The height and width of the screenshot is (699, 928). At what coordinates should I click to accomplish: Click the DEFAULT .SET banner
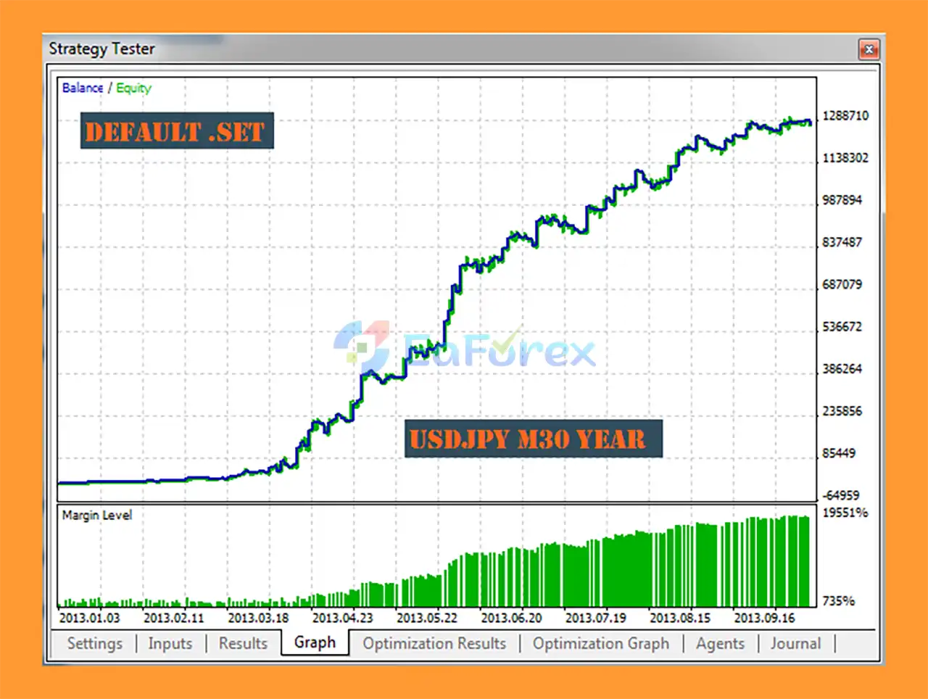(x=176, y=131)
